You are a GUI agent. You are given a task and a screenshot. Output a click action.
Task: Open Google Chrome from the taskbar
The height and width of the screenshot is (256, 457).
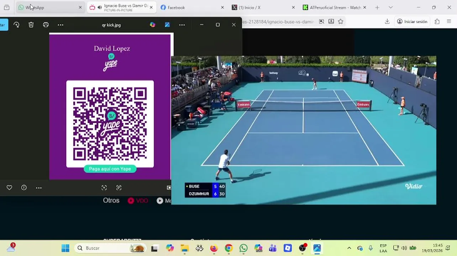228,248
